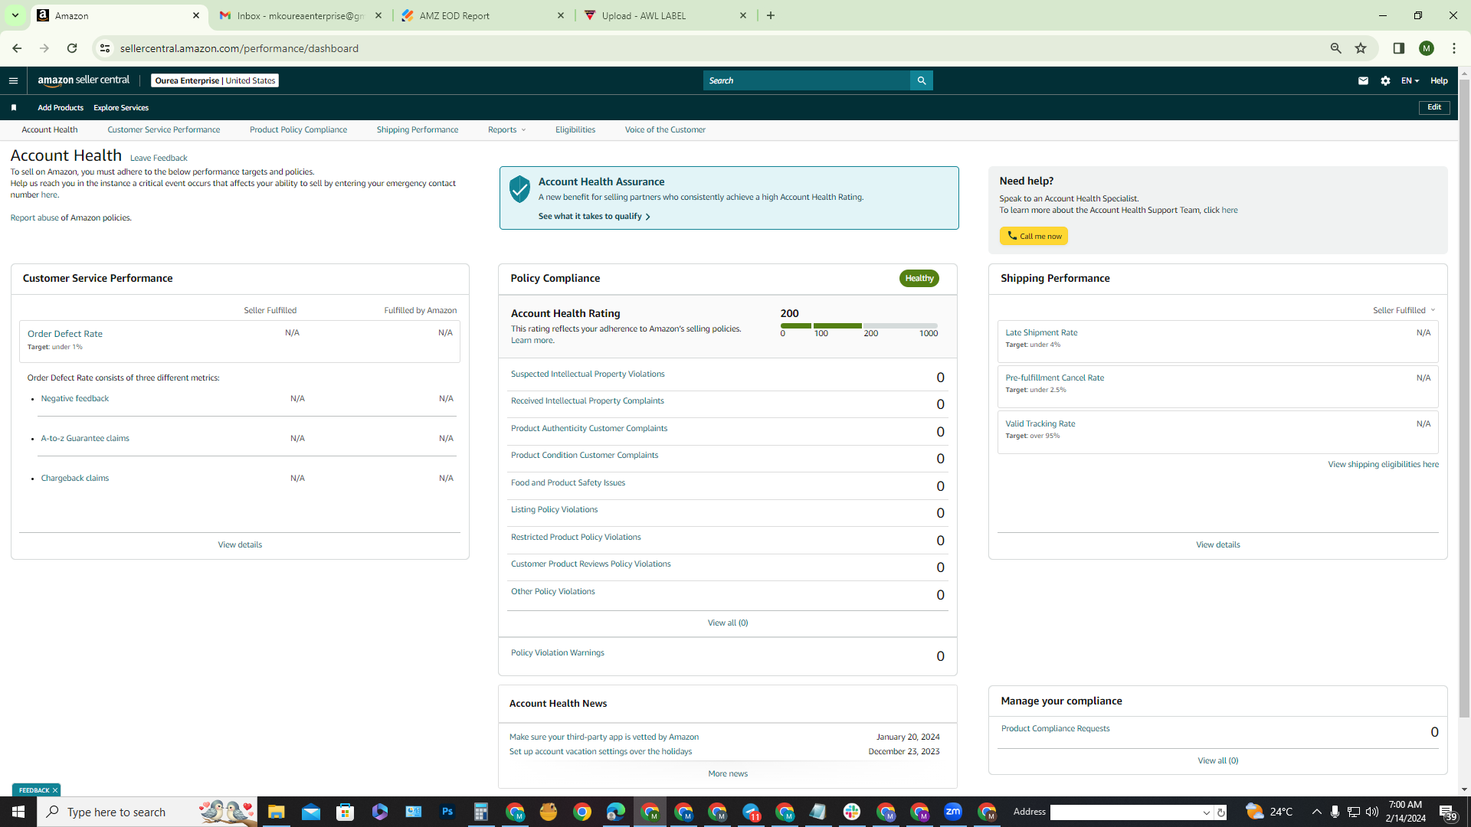The width and height of the screenshot is (1471, 827).
Task: Open Suspected Intellectual Property Violations link
Action: tap(588, 374)
